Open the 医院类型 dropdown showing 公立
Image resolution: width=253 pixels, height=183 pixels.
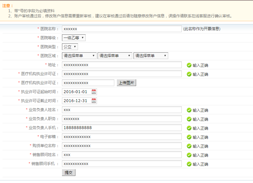pos(70,47)
